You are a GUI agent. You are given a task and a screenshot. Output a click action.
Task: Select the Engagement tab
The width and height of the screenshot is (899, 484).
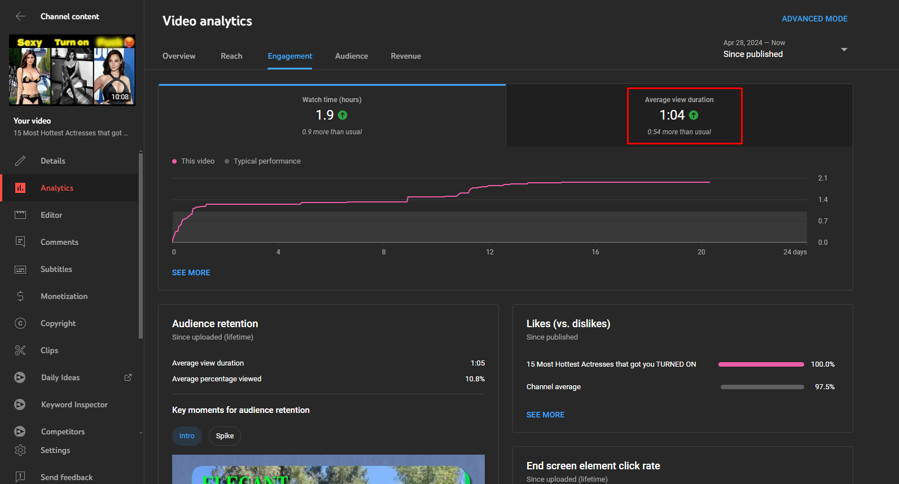290,56
